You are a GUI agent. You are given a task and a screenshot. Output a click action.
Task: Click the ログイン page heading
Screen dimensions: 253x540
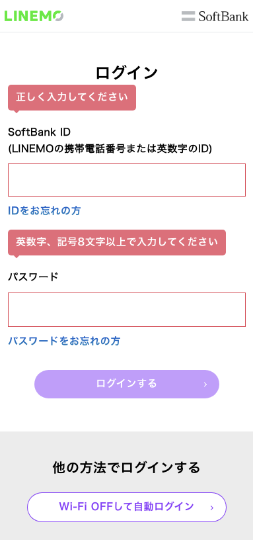[x=127, y=73]
